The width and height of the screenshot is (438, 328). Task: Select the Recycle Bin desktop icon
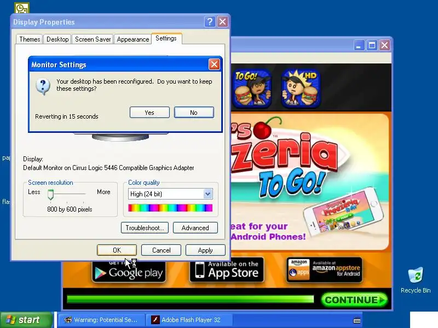(416, 280)
